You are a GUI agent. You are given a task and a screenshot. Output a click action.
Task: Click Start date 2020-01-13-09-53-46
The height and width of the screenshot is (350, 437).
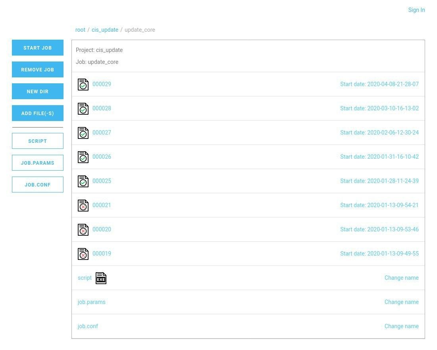379,230
